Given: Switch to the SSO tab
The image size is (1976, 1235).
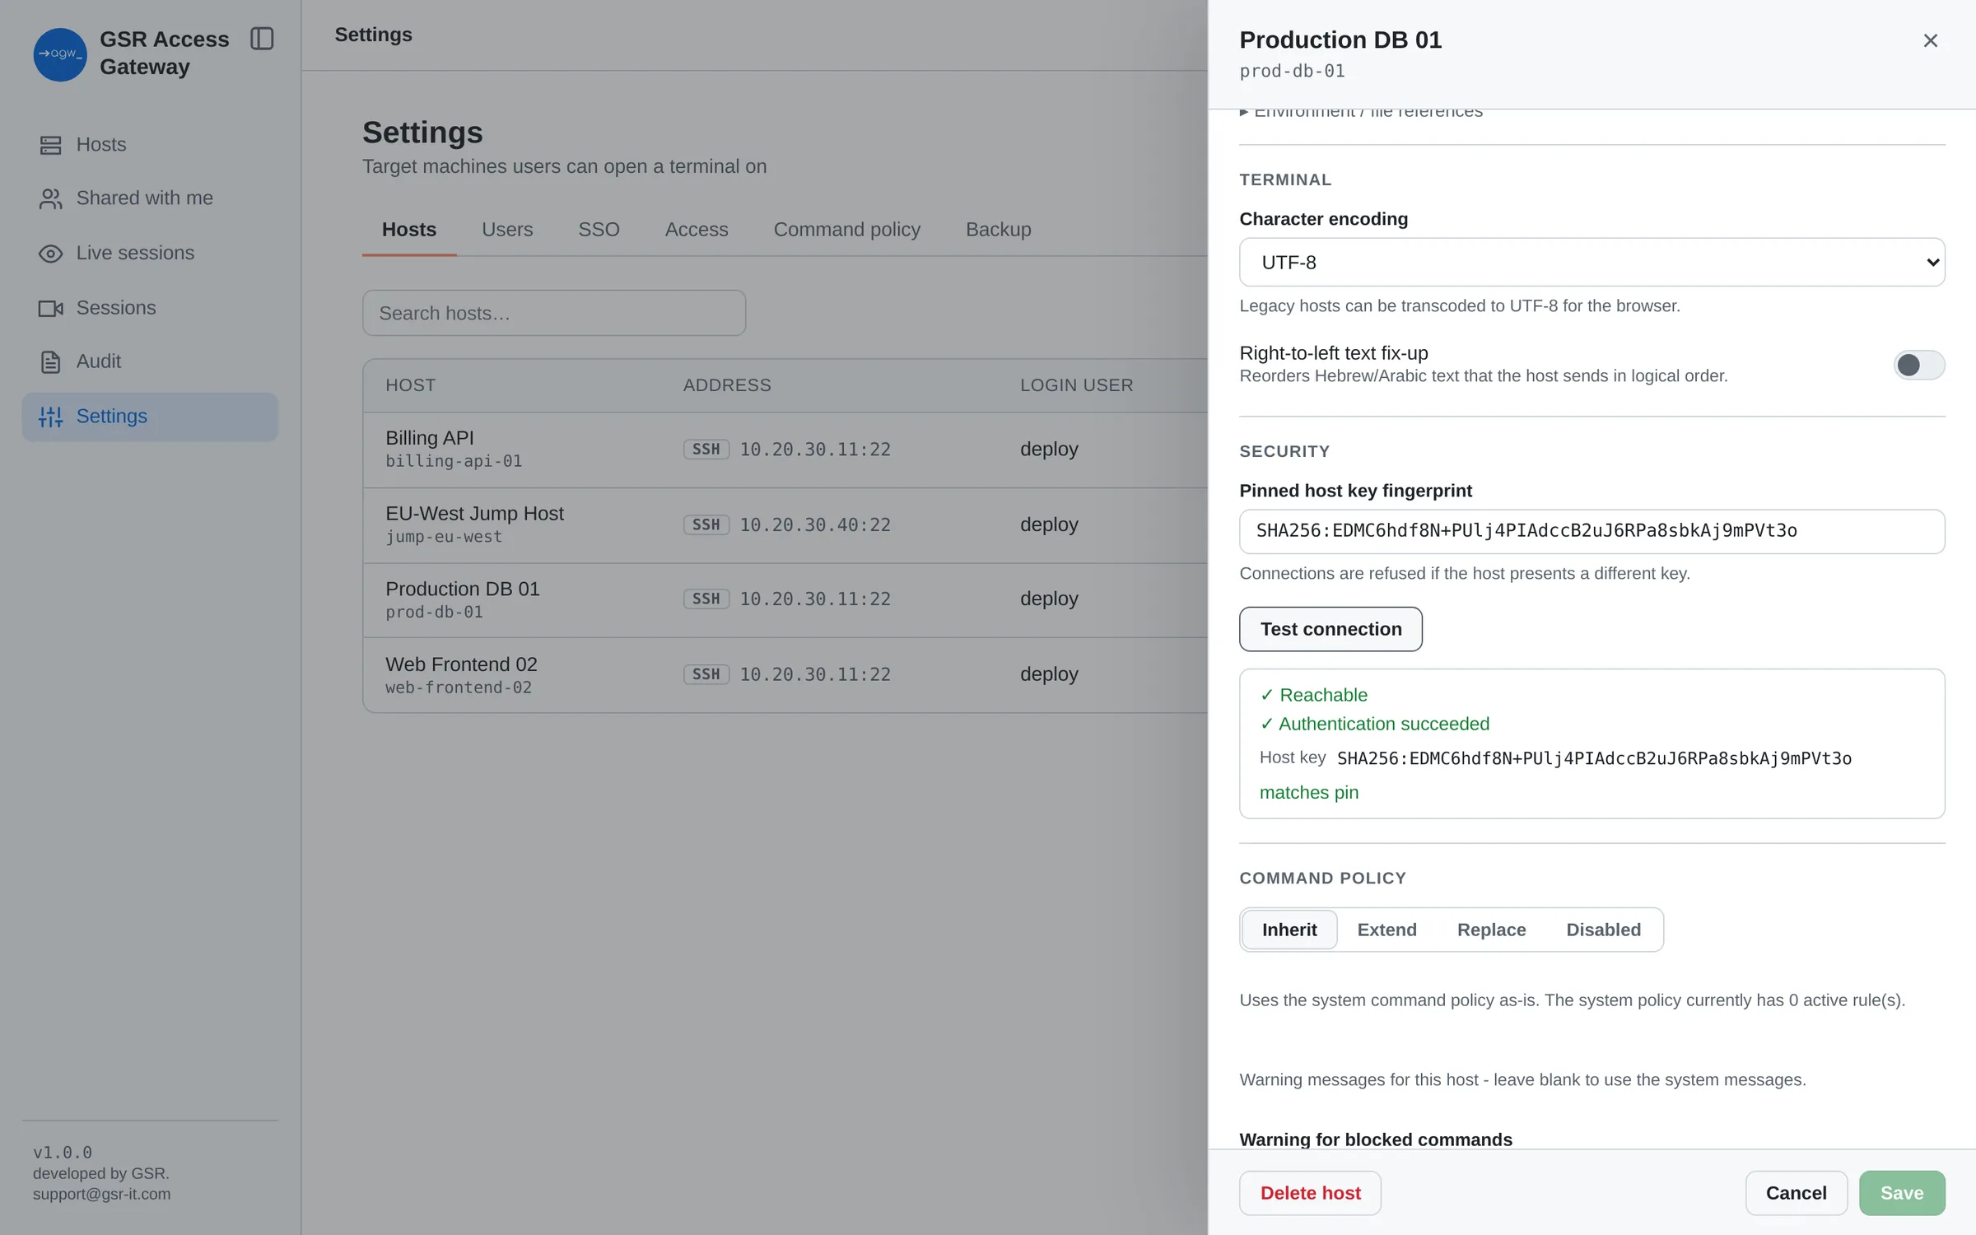Looking at the screenshot, I should pos(599,230).
